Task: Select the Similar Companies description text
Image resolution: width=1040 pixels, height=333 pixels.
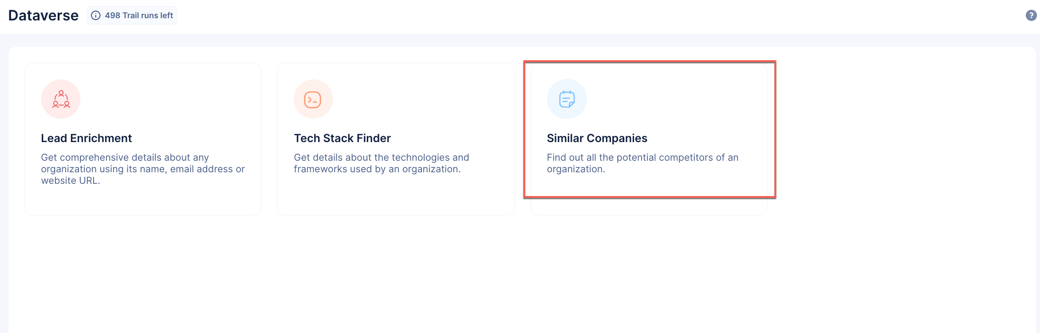Action: [x=642, y=163]
